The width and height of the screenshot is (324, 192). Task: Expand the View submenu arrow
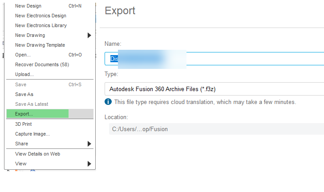tap(89, 164)
